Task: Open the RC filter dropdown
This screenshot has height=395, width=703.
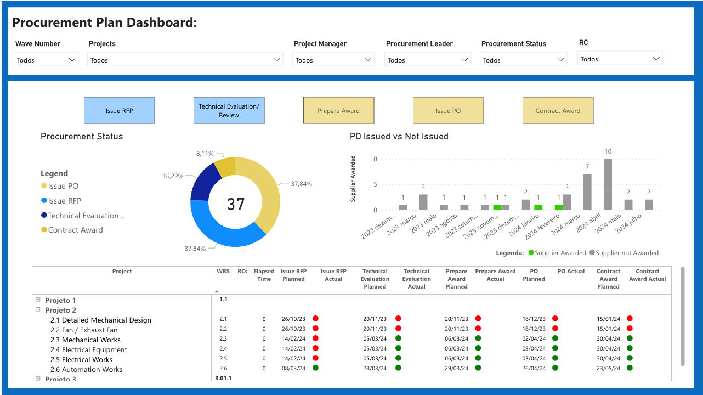Action: point(620,59)
